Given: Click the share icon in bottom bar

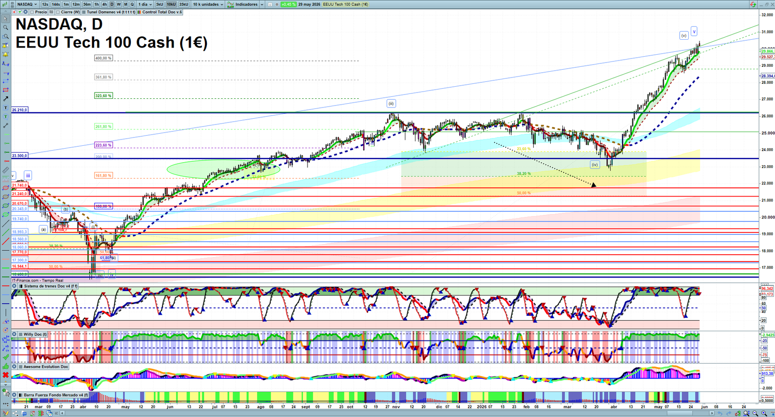Looking at the screenshot, I should (x=15, y=413).
